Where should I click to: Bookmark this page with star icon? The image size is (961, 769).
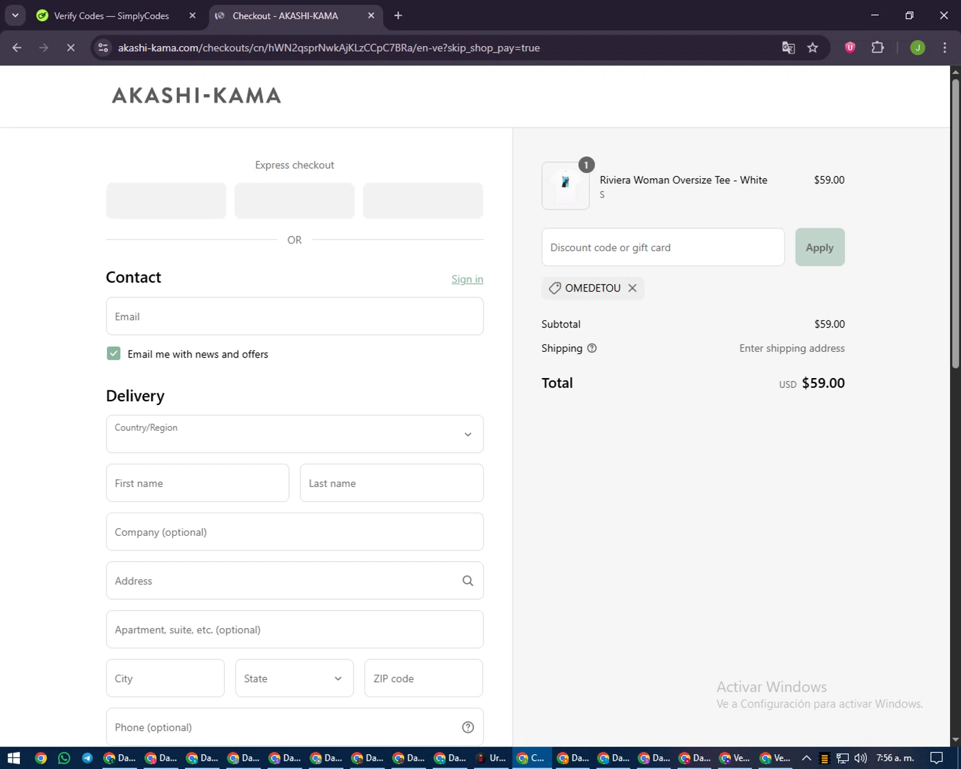click(x=812, y=47)
